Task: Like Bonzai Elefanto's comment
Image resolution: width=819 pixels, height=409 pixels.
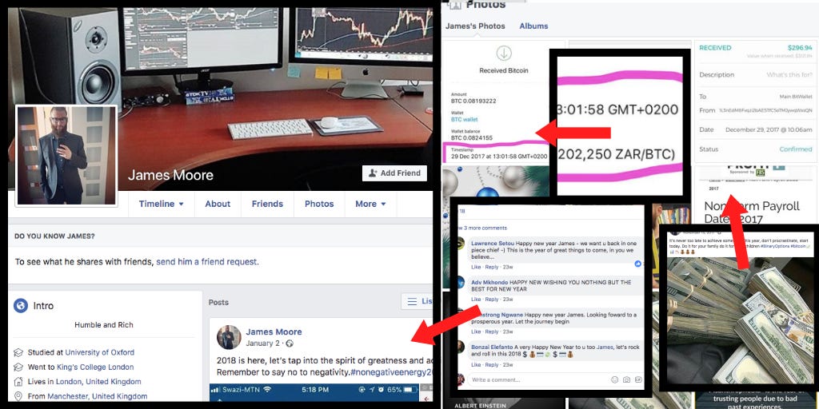Action: (x=476, y=364)
